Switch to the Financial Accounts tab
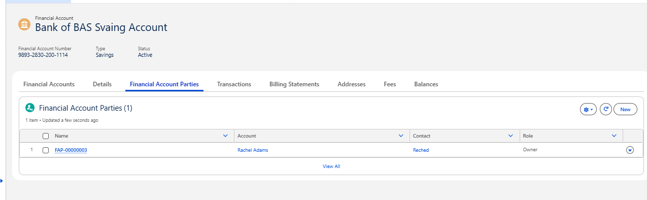Image resolution: width=647 pixels, height=200 pixels. pos(49,84)
